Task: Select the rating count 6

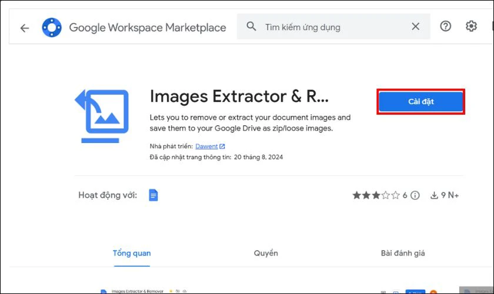Action: pos(405,195)
